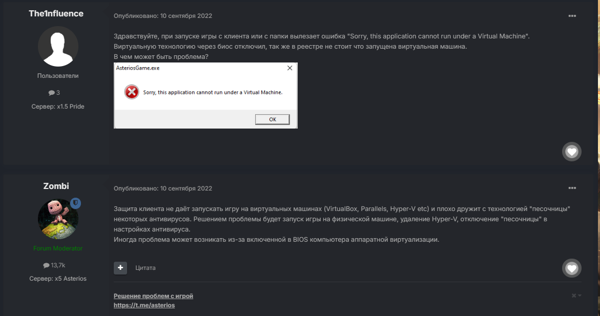The height and width of the screenshot is (316, 600).
Task: Click first post date '10 сентября 2022'
Action: tap(186, 16)
